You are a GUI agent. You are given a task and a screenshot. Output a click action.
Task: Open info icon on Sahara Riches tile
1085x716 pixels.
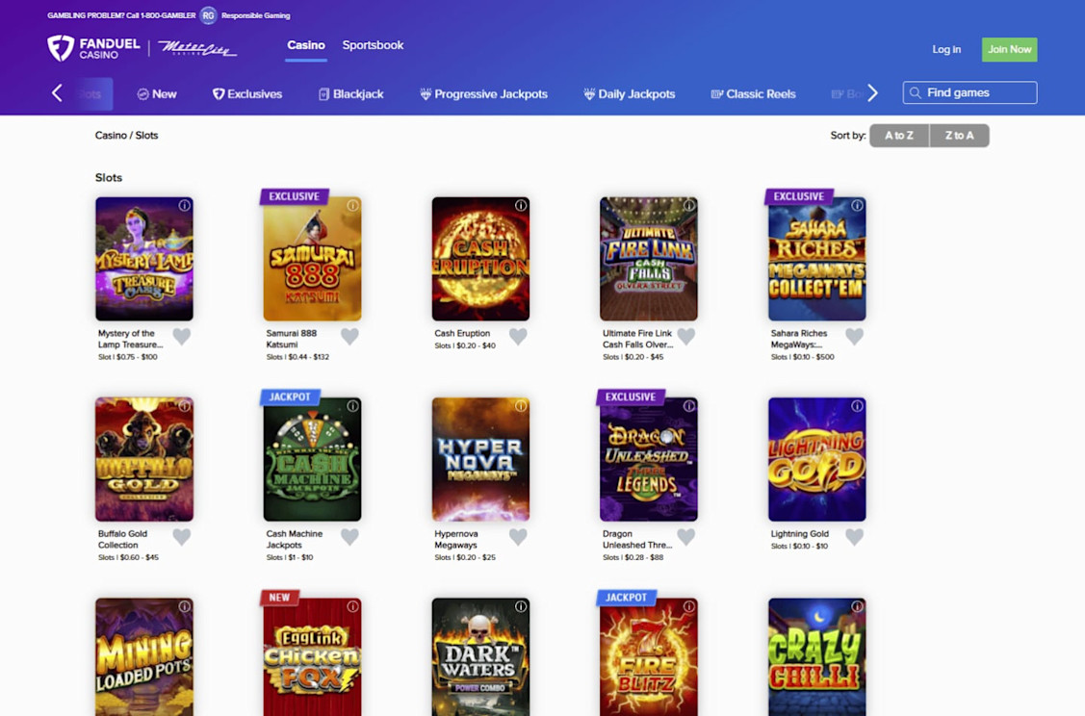[x=858, y=205]
